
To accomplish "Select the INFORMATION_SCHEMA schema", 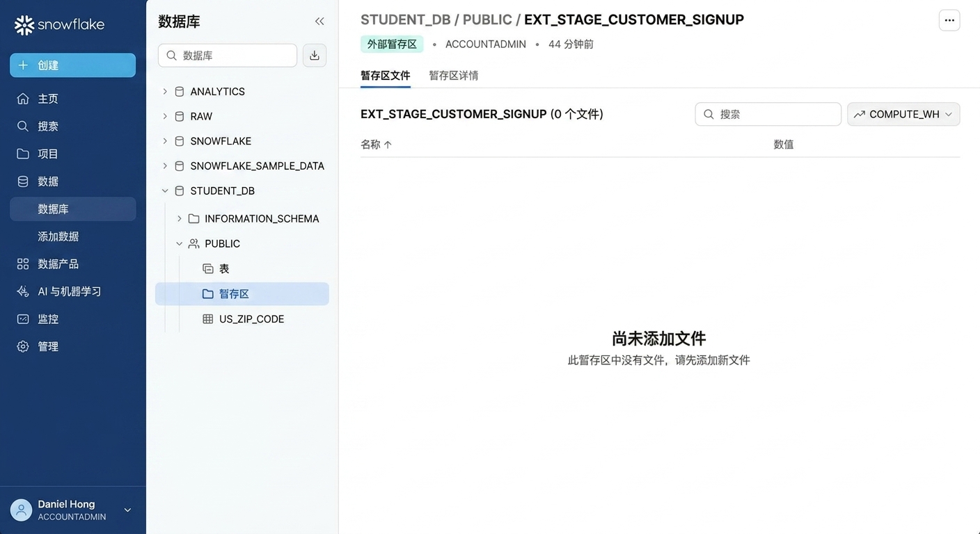I will click(x=262, y=219).
